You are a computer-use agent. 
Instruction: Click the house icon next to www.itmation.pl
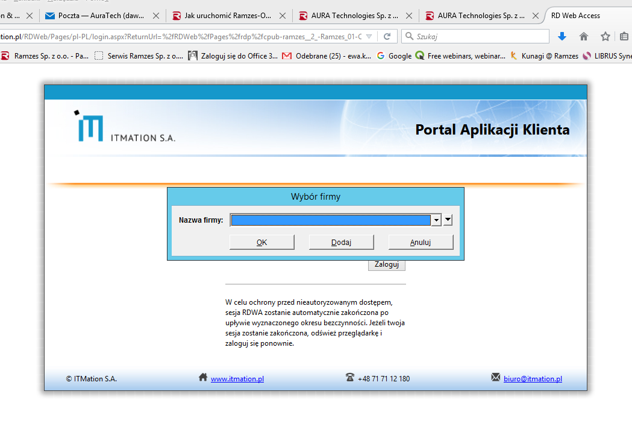pos(203,377)
